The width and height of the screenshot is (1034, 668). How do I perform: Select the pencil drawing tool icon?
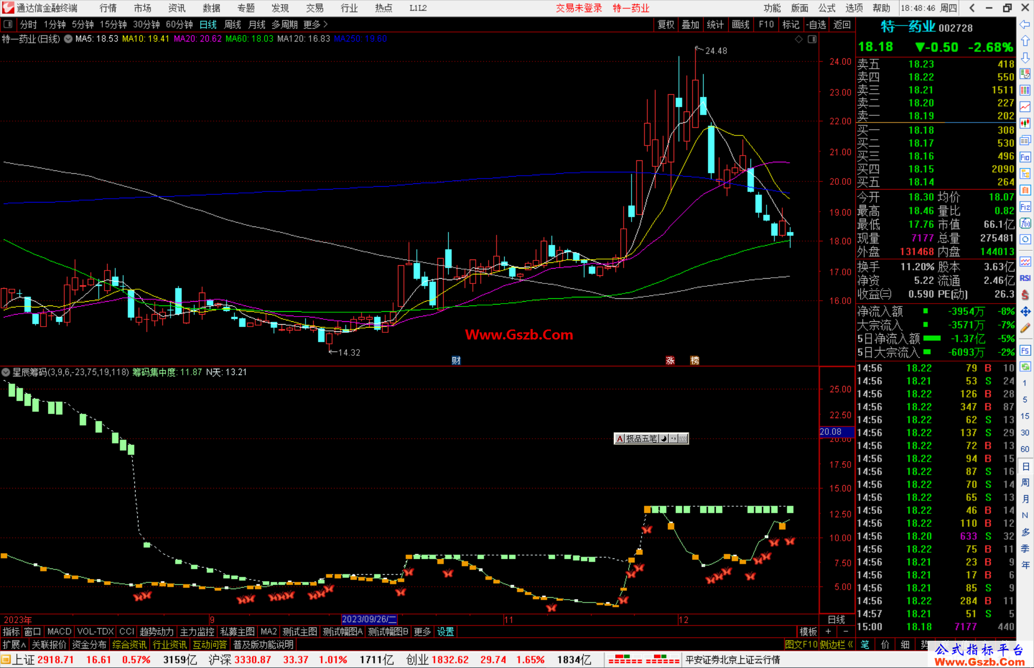pos(1025,328)
